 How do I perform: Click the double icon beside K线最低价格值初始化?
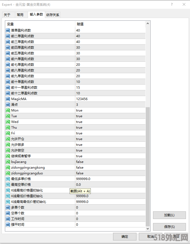(8, 196)
